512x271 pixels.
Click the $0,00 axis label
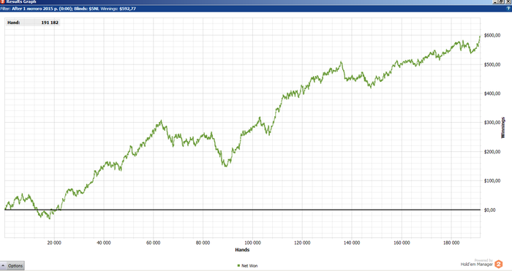pos(490,210)
